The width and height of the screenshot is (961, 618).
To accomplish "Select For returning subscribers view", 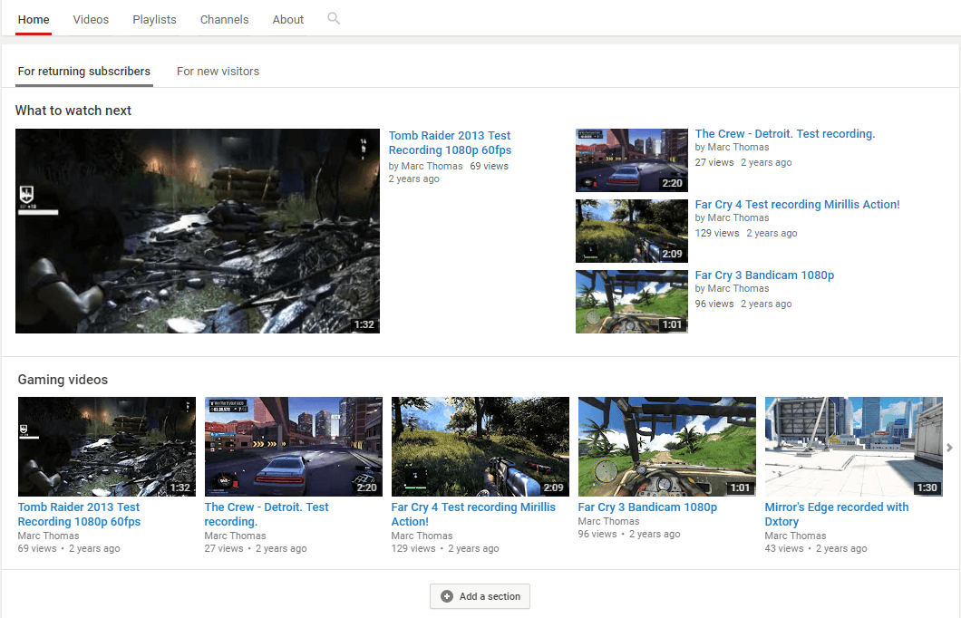I will (84, 72).
